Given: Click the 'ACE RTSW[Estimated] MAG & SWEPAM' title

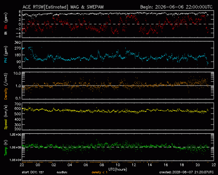Looking at the screenshot, I should pyautogui.click(x=63, y=7).
